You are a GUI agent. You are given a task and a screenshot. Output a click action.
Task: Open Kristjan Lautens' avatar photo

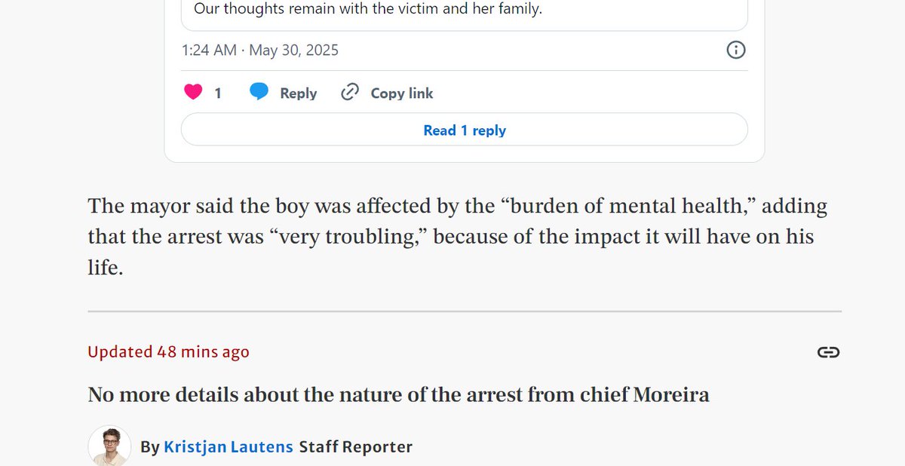(110, 446)
